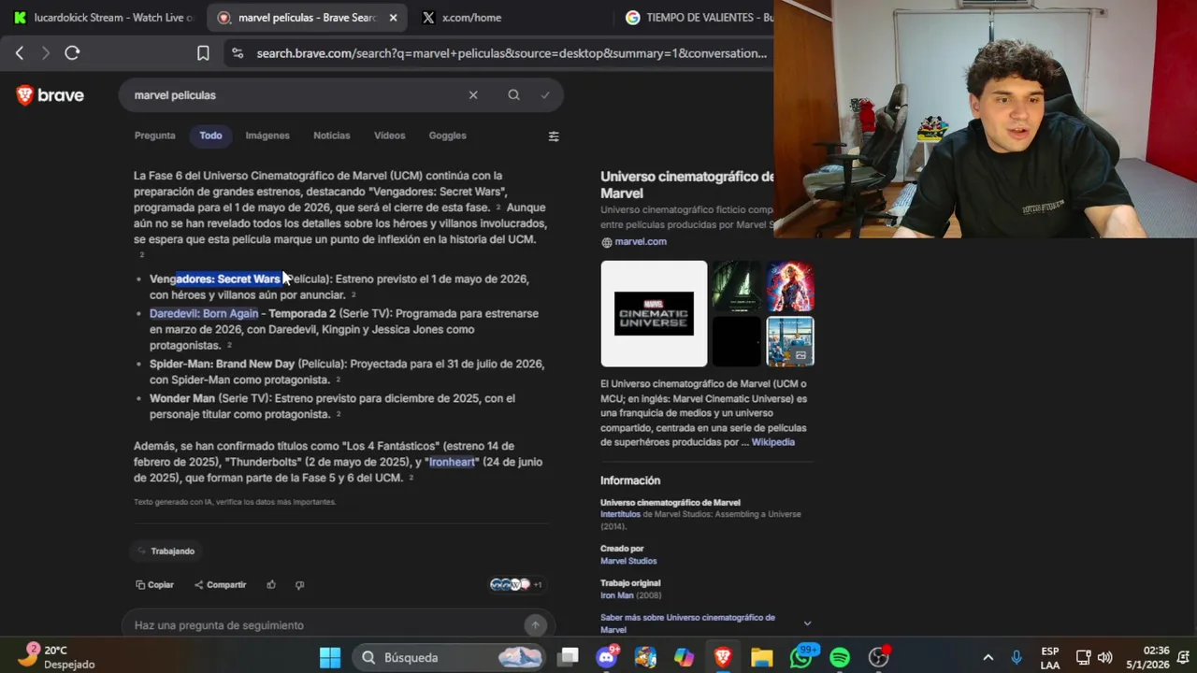The width and height of the screenshot is (1197, 673).
Task: Open the Wikipedia link in infobox
Action: click(773, 442)
